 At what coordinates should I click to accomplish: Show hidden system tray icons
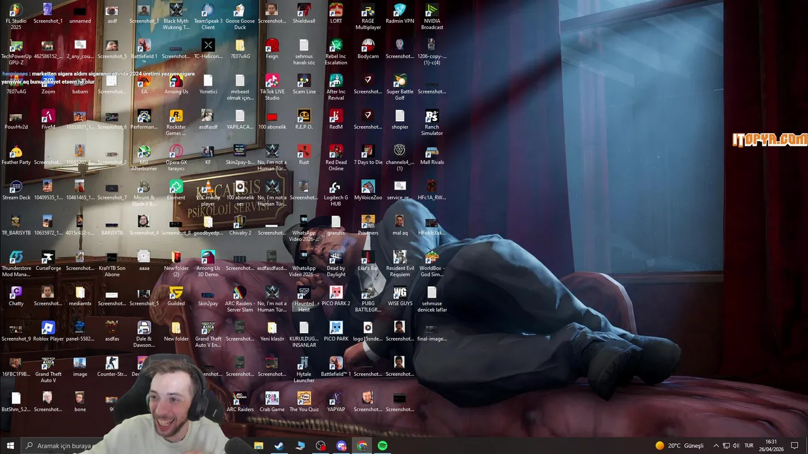pyautogui.click(x=716, y=446)
